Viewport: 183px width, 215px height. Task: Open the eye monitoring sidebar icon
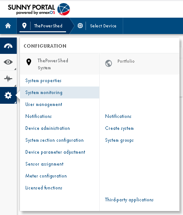8,62
